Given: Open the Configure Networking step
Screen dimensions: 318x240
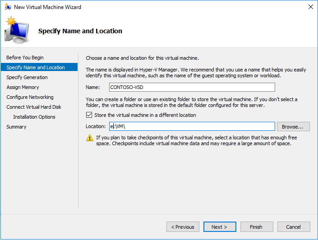Looking at the screenshot, I should pyautogui.click(x=30, y=97).
